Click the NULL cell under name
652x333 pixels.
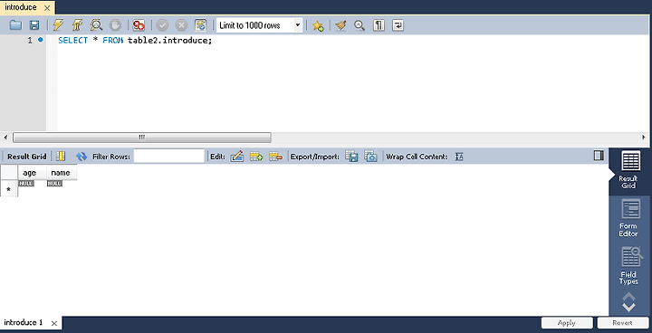tap(54, 184)
